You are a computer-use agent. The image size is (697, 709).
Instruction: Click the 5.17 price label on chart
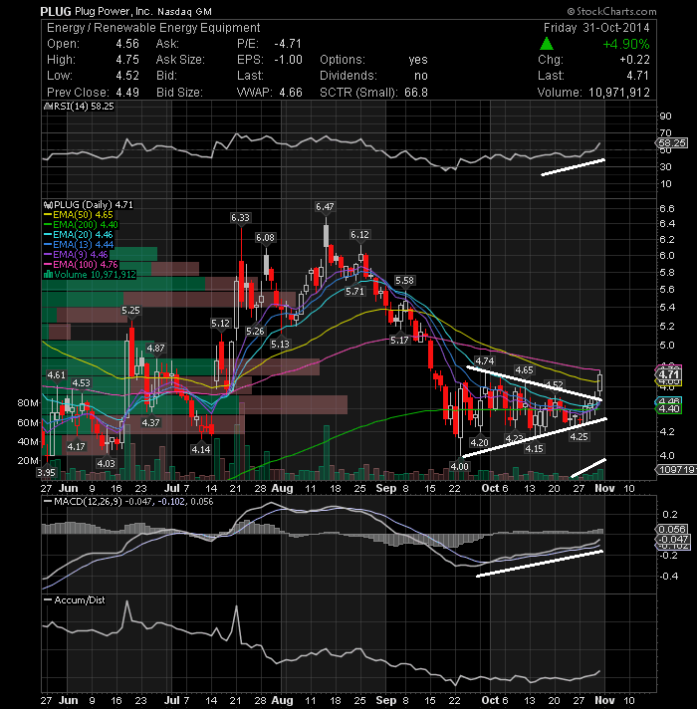click(x=399, y=340)
